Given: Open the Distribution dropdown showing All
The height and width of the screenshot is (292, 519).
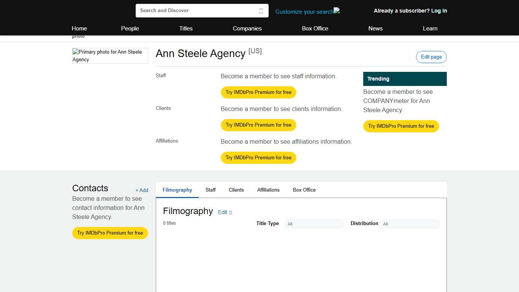Looking at the screenshot, I should (x=410, y=224).
